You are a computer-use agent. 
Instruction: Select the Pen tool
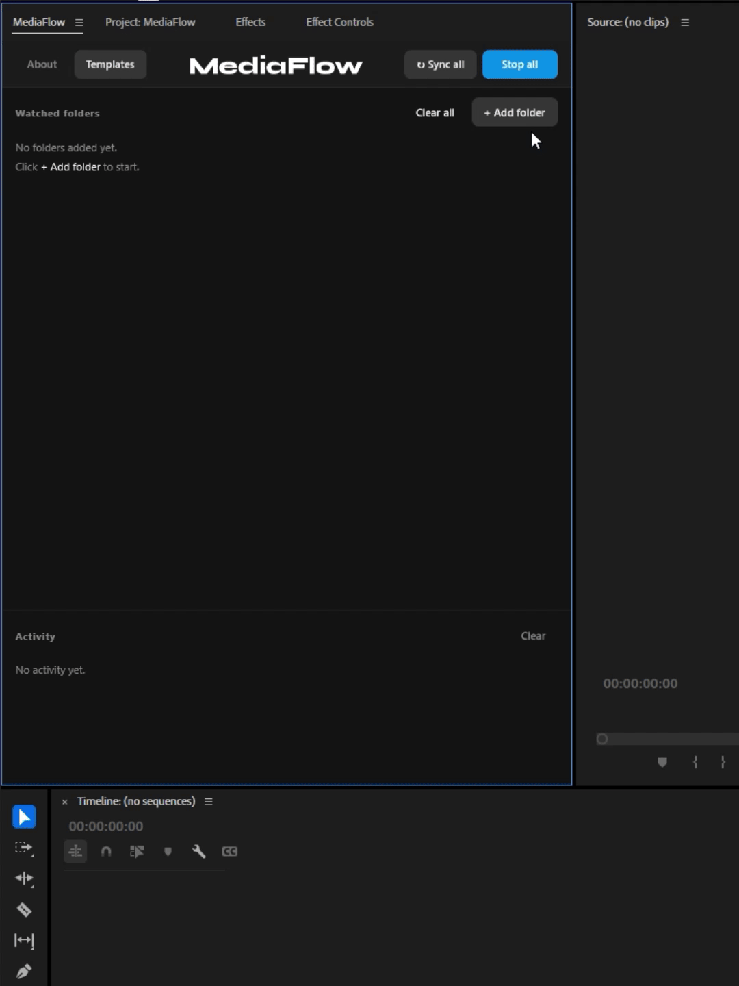click(x=24, y=972)
